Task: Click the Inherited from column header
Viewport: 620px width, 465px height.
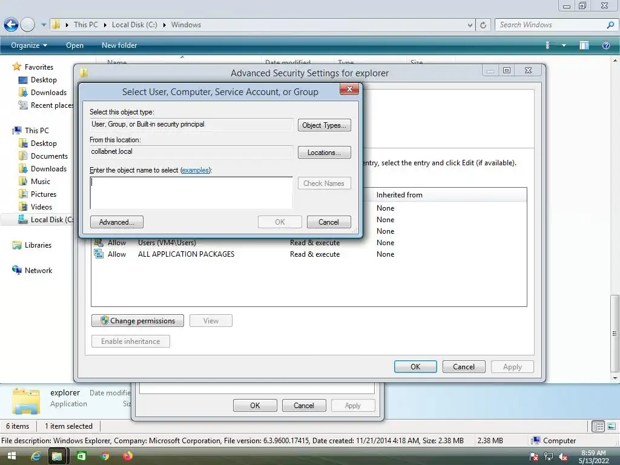Action: (x=449, y=194)
